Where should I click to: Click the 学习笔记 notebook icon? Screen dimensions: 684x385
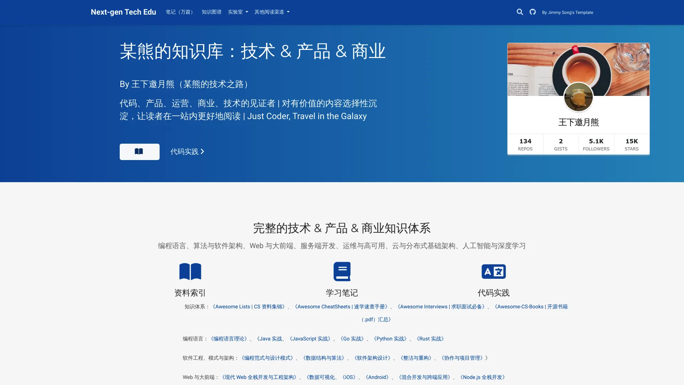(x=342, y=272)
